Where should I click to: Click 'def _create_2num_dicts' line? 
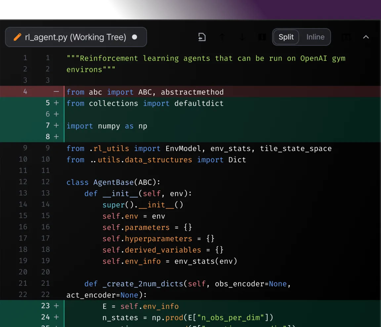[x=188, y=284]
